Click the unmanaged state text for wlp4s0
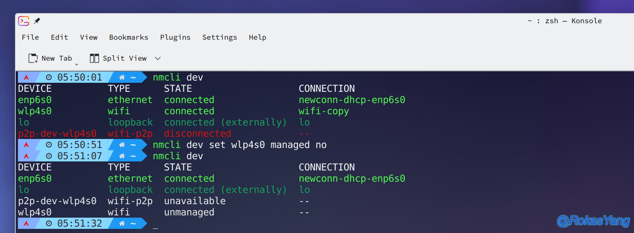 (189, 212)
